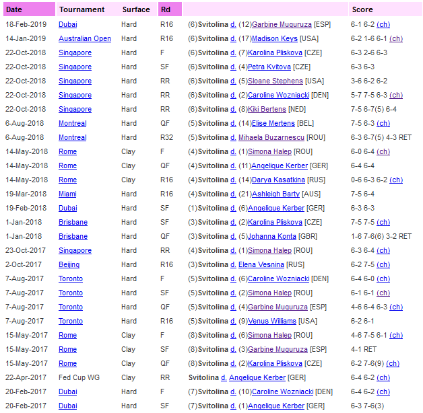Open the Darya Kasatkina player link
The height and width of the screenshot is (413, 423).
tap(278, 180)
